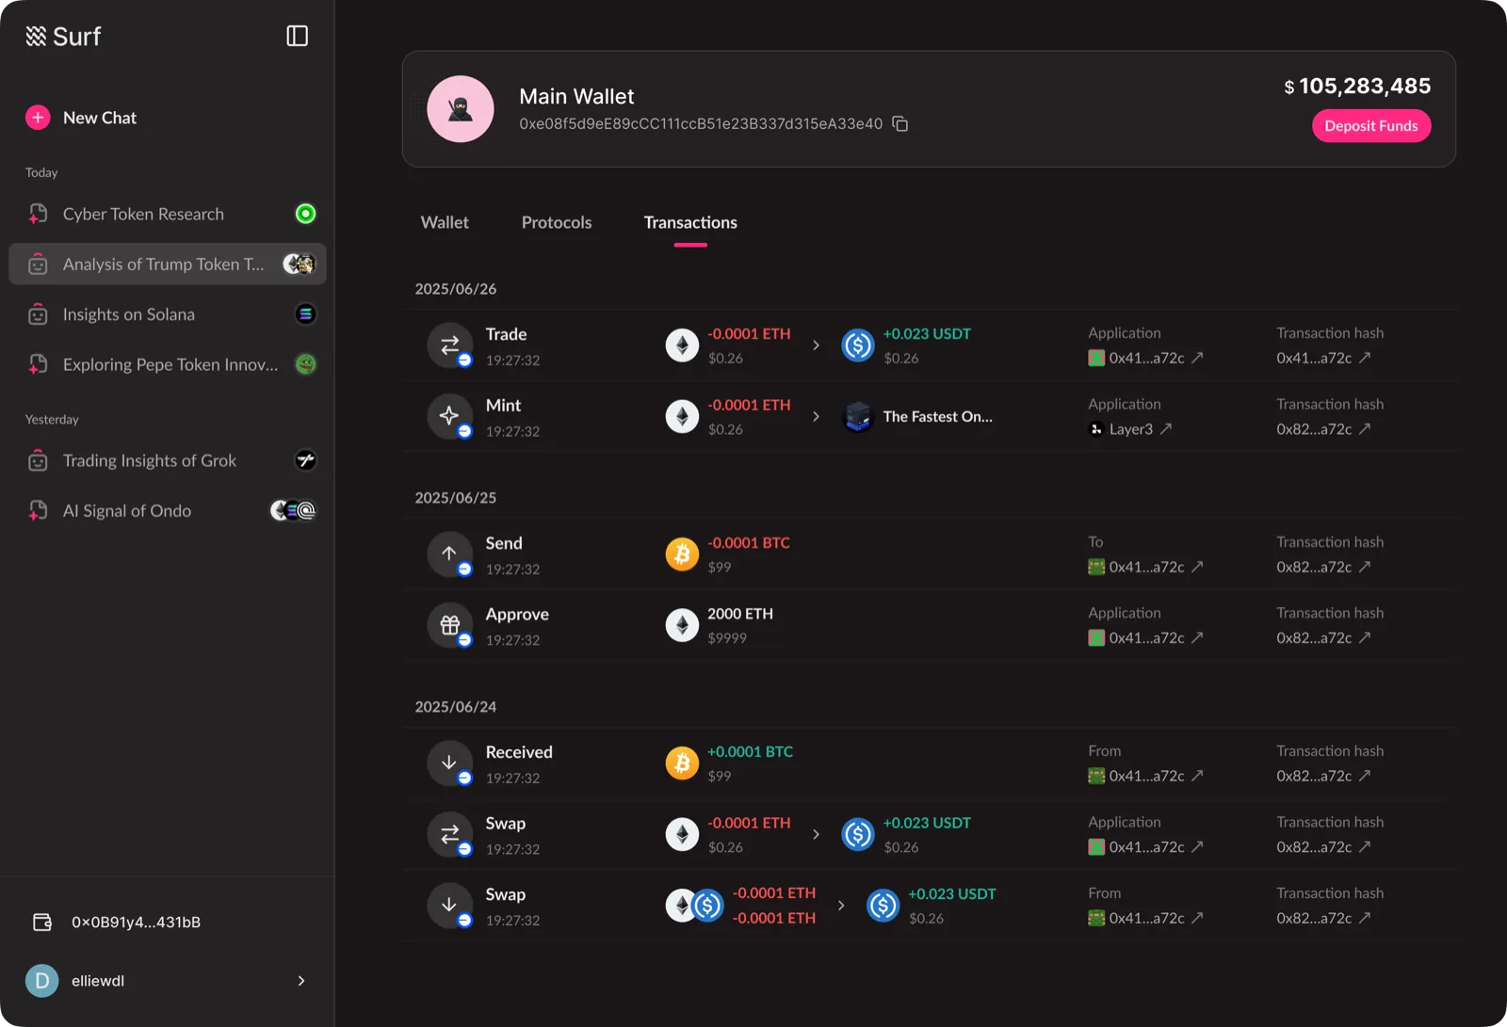Image resolution: width=1507 pixels, height=1027 pixels.
Task: Switch to the Protocols tab
Action: [x=557, y=223]
